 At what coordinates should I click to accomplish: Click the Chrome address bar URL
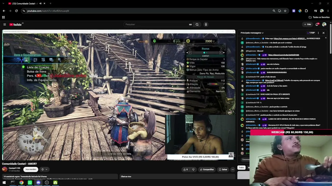(x=48, y=11)
